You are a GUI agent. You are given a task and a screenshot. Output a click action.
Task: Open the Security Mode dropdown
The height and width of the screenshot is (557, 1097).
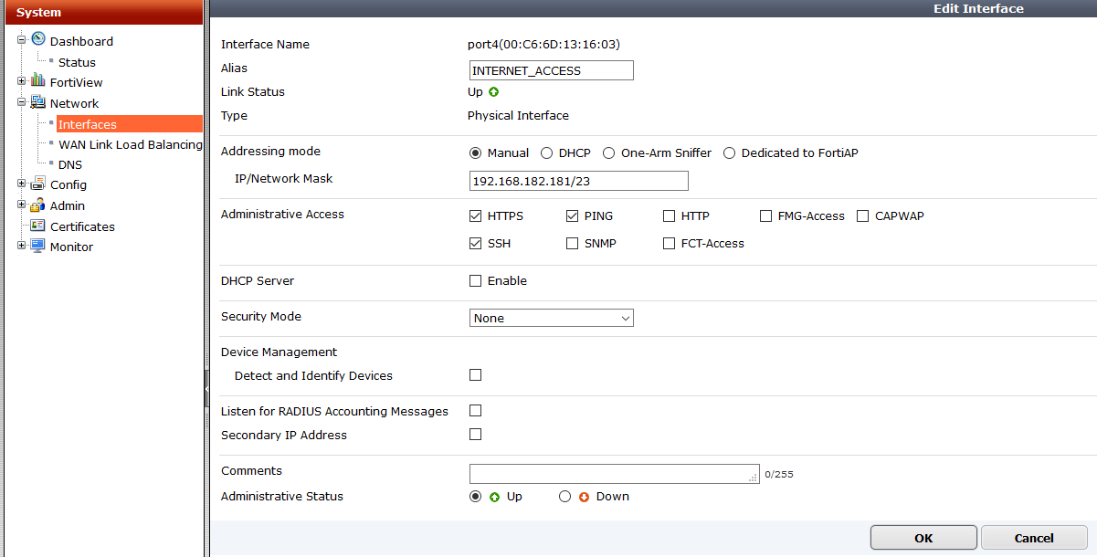(x=551, y=318)
